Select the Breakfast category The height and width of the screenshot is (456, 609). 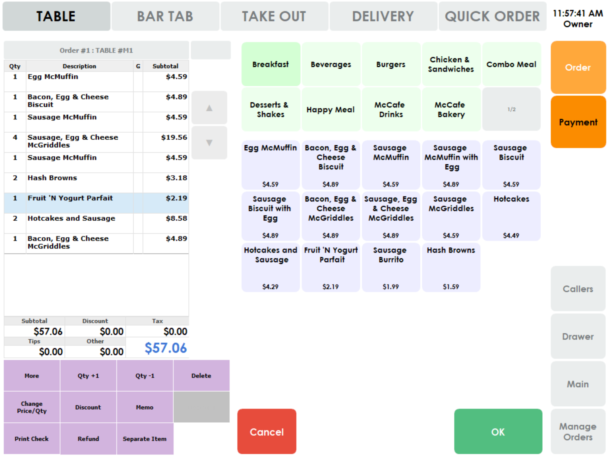click(271, 64)
